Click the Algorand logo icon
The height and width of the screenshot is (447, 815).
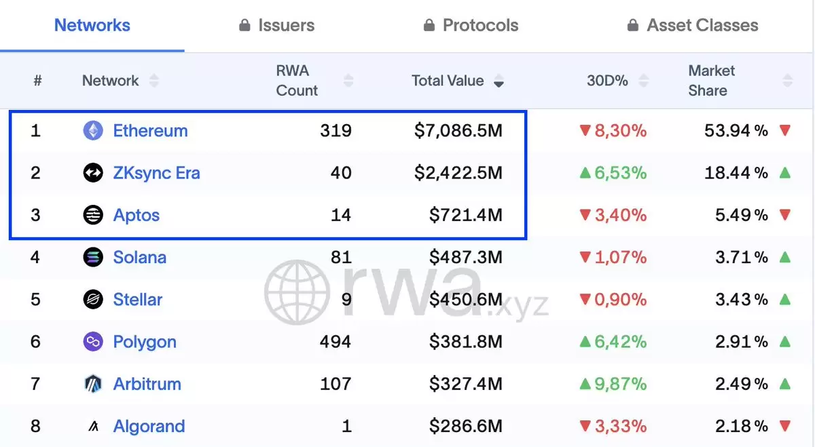click(93, 426)
